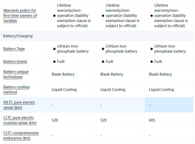Select Blade Battery in the third column
The width and height of the screenshot is (195, 144).
coord(160,74)
